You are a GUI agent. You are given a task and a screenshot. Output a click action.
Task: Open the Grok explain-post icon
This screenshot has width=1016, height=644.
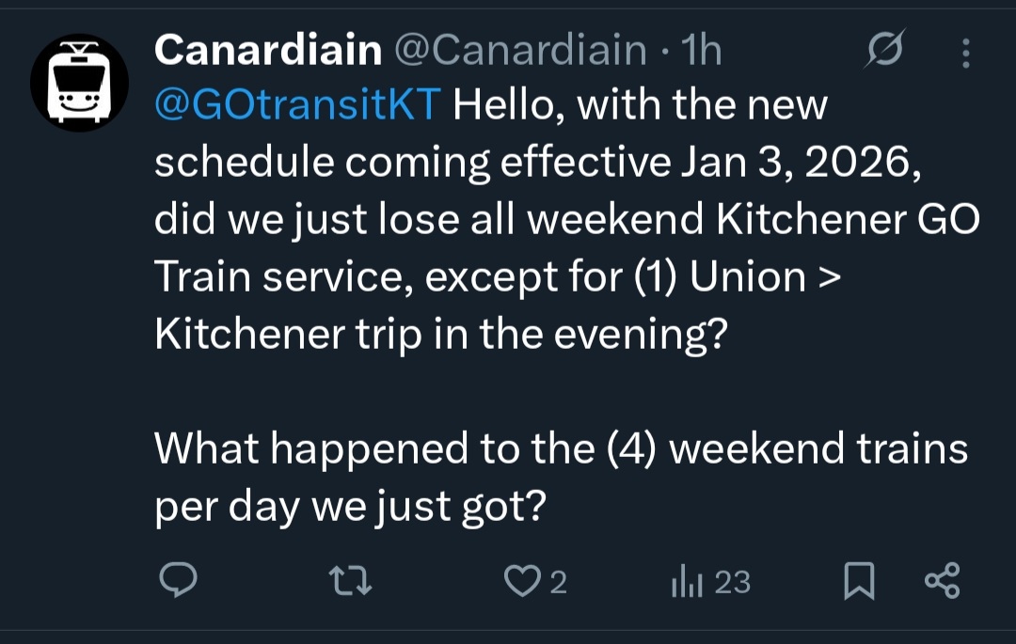(x=884, y=51)
